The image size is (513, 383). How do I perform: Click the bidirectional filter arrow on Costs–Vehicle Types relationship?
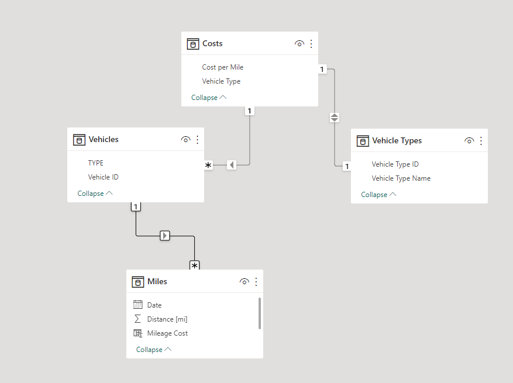click(x=335, y=118)
